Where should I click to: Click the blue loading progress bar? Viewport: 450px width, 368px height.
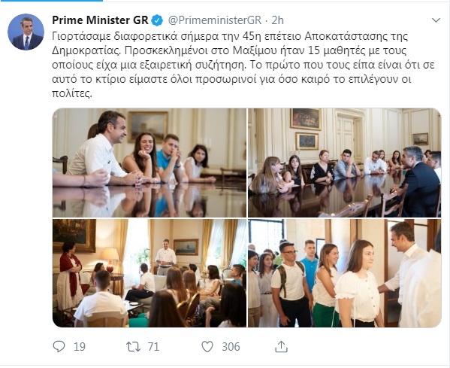(51, 1)
